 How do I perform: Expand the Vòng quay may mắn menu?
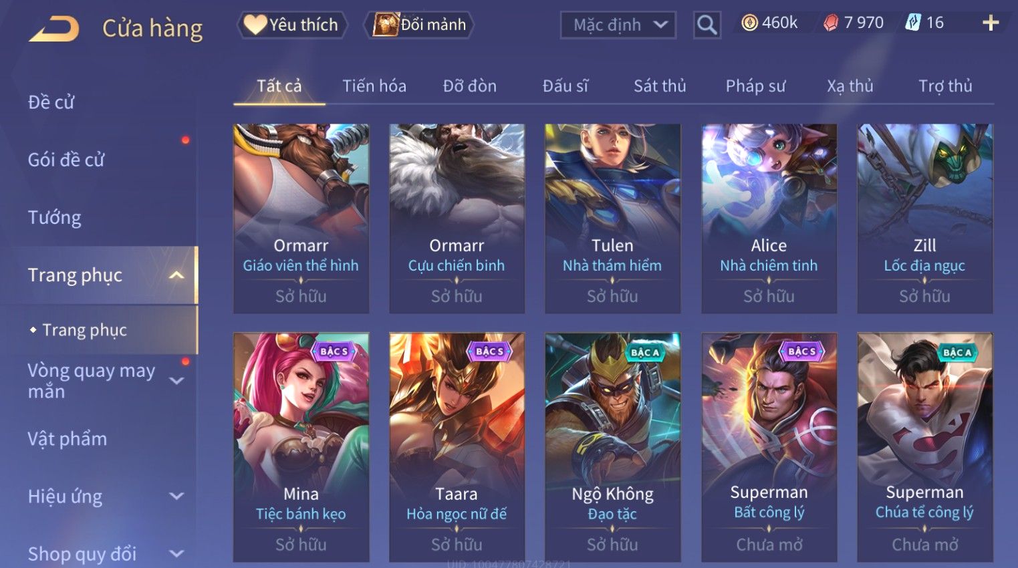point(176,381)
